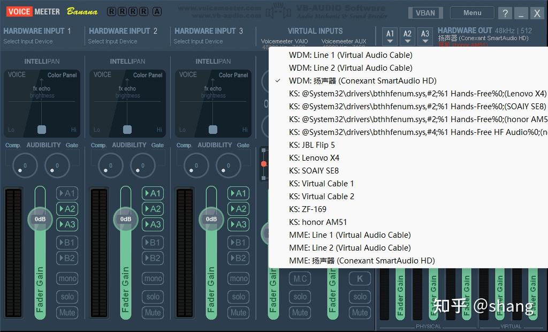The width and height of the screenshot is (548, 332).
Task: Click the Gate knob on Hardware Input 1
Action: [57, 165]
